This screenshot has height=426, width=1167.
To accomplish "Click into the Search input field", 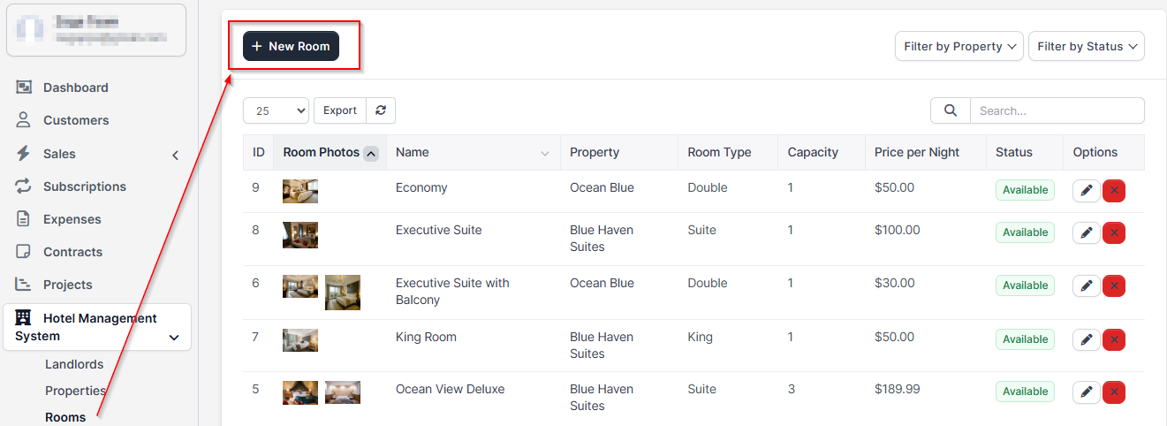I will pyautogui.click(x=1057, y=110).
